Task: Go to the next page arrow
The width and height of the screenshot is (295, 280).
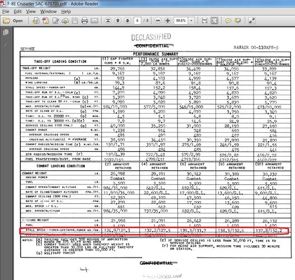Action: point(128,21)
